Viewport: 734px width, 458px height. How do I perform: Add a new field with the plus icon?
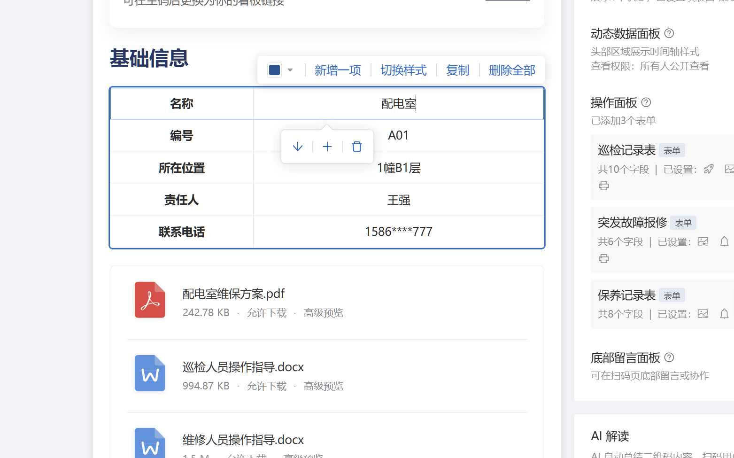[327, 146]
